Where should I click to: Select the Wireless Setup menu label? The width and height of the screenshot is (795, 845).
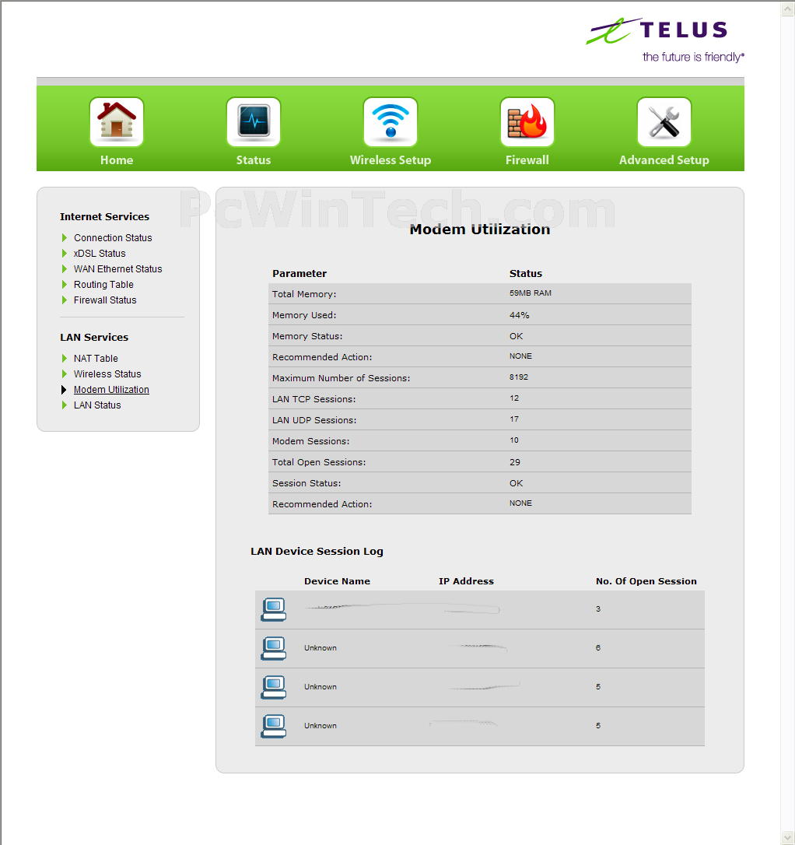point(390,160)
